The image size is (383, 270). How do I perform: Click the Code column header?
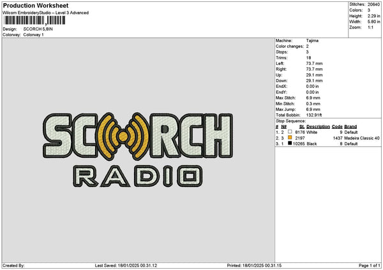(337, 127)
